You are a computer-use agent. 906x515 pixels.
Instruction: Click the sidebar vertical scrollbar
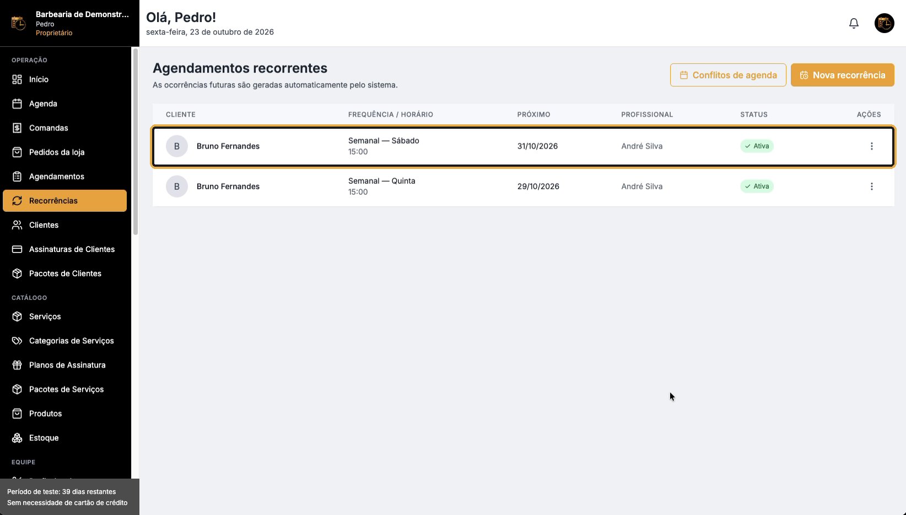tap(136, 141)
